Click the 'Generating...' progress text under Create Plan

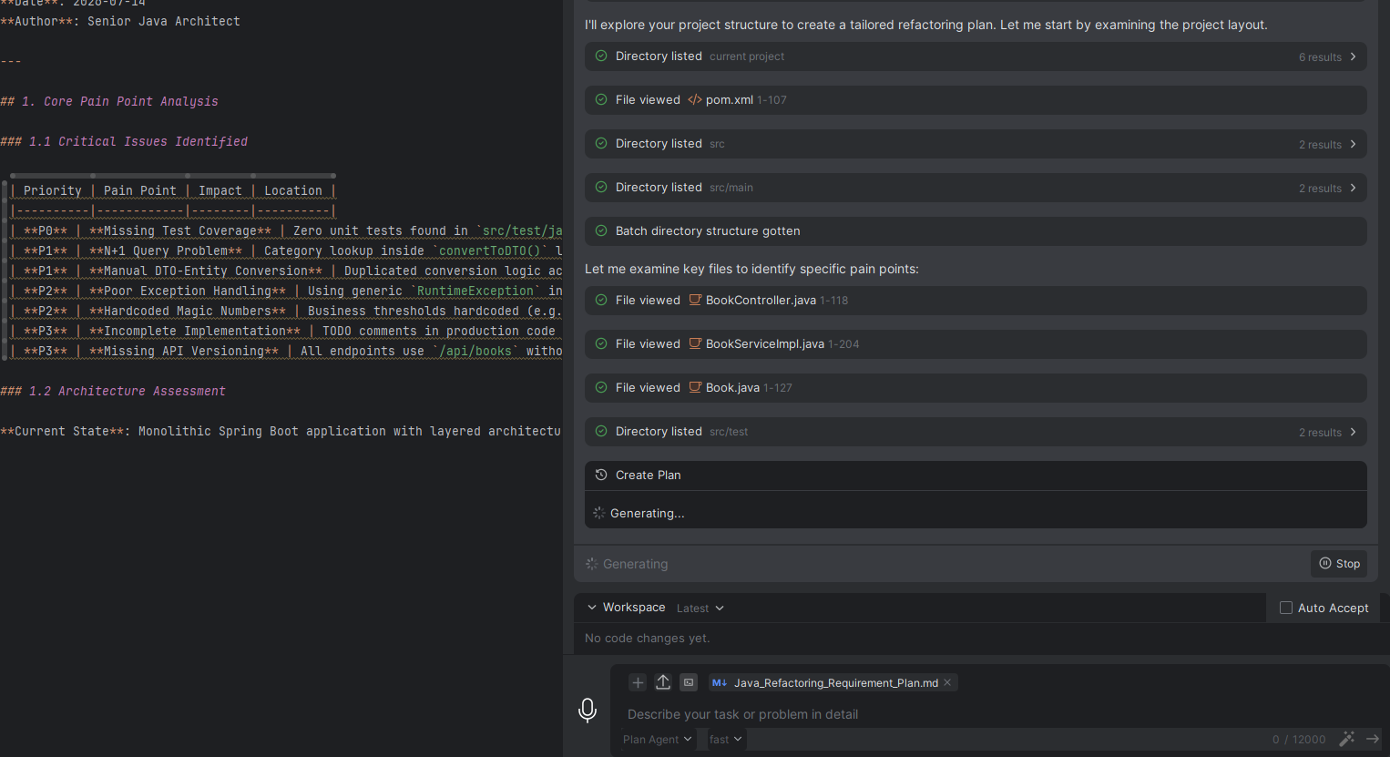pyautogui.click(x=647, y=514)
